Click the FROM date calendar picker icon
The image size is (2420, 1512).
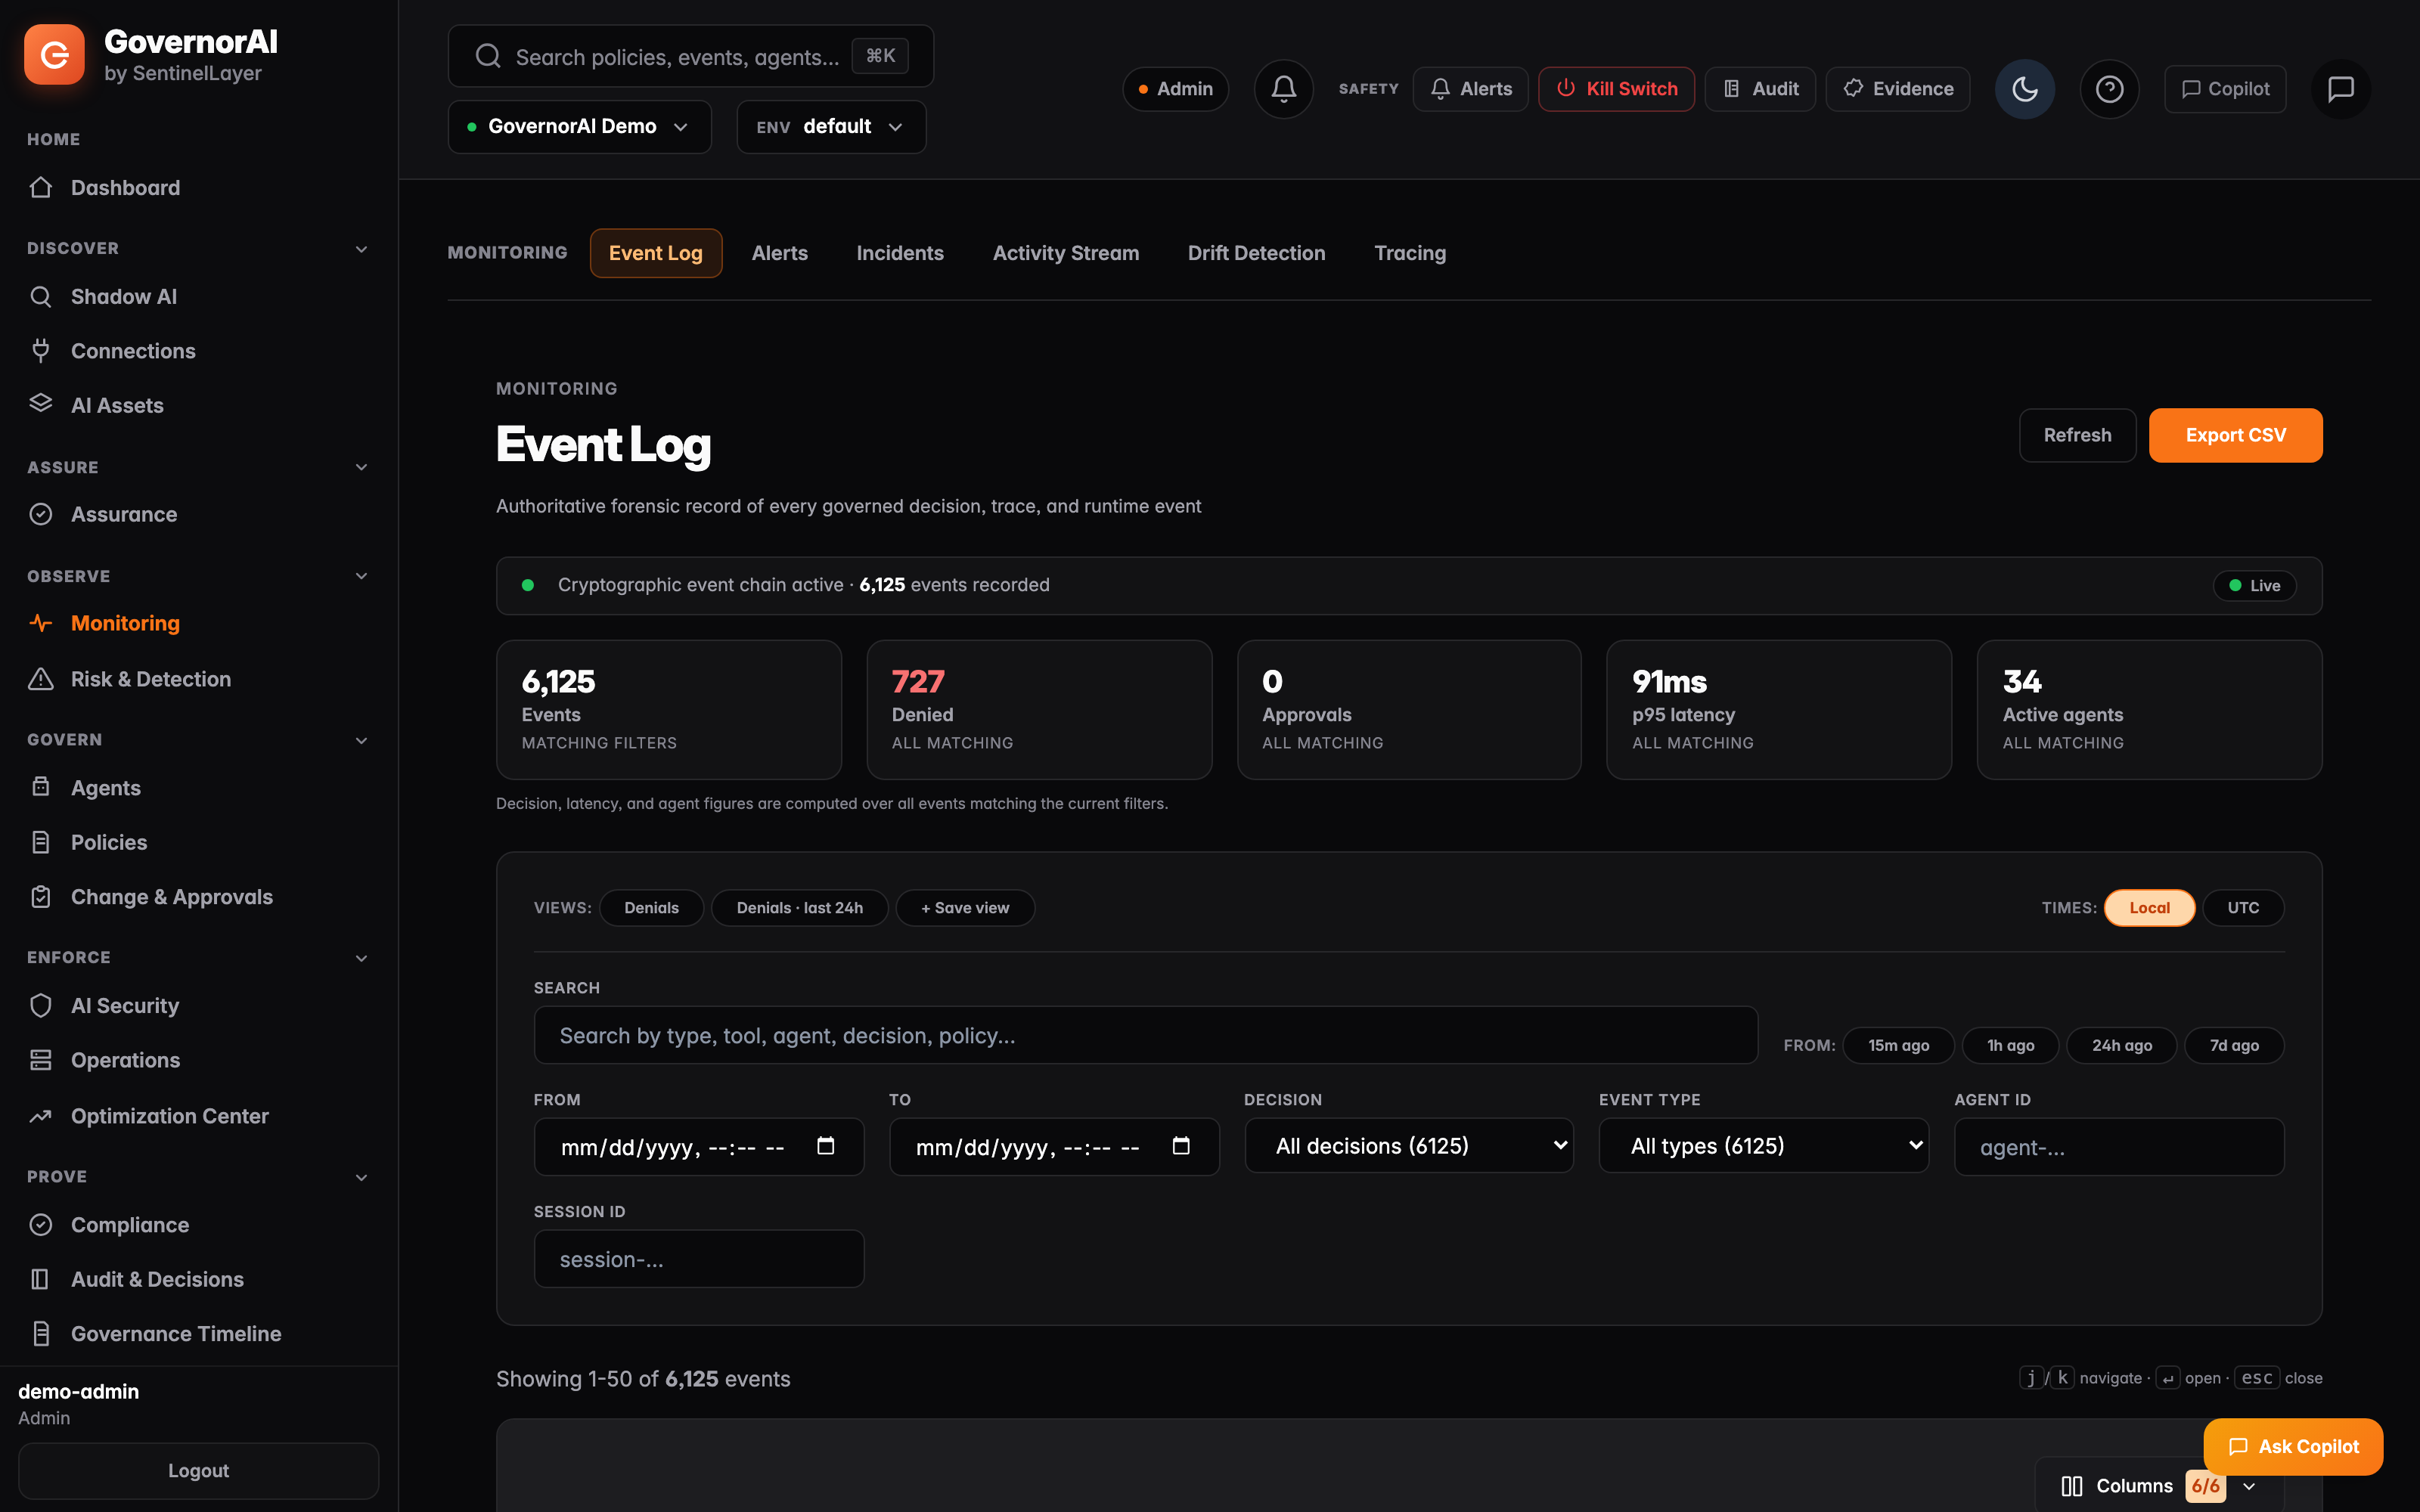pos(826,1146)
